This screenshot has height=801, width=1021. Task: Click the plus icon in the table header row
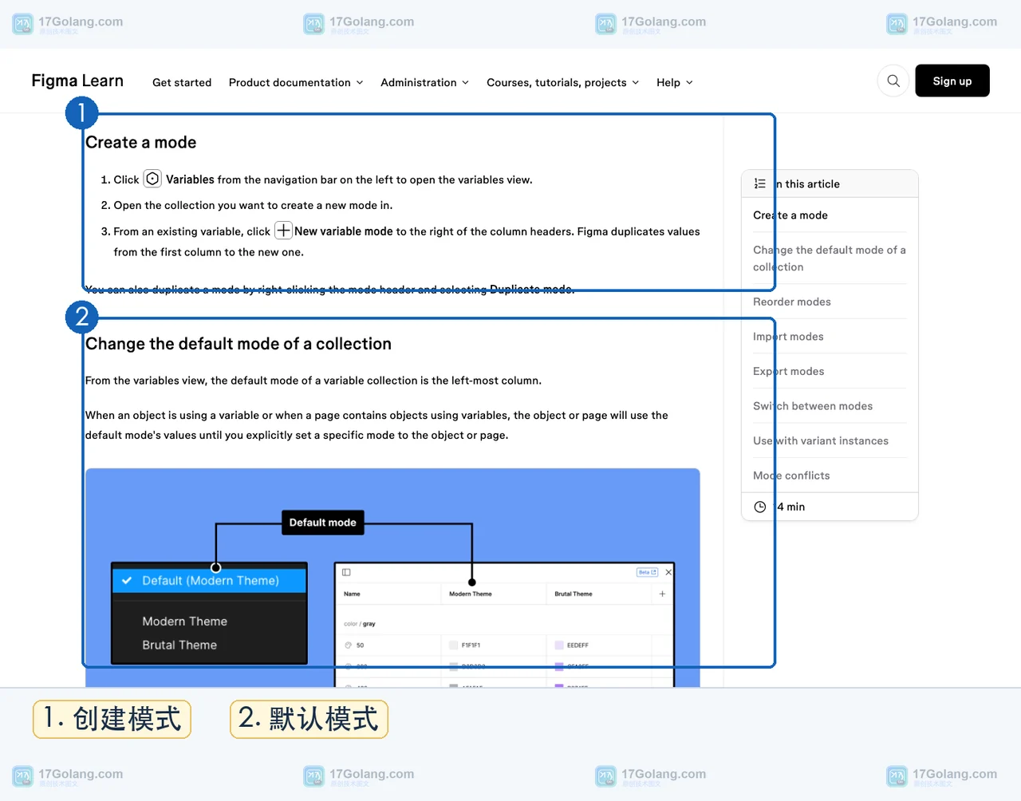(x=662, y=594)
